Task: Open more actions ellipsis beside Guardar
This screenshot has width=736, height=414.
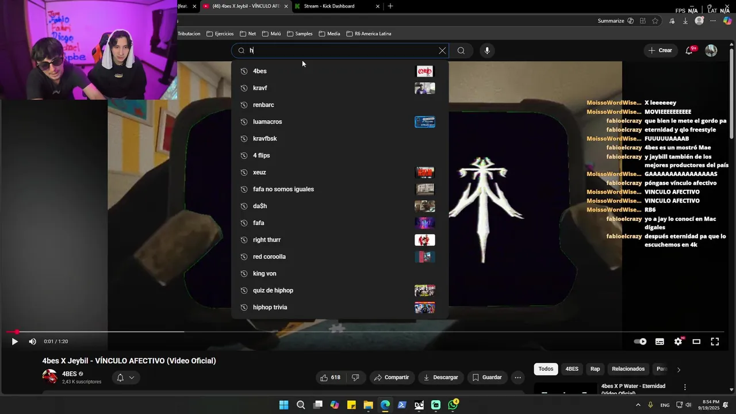Action: (518, 378)
